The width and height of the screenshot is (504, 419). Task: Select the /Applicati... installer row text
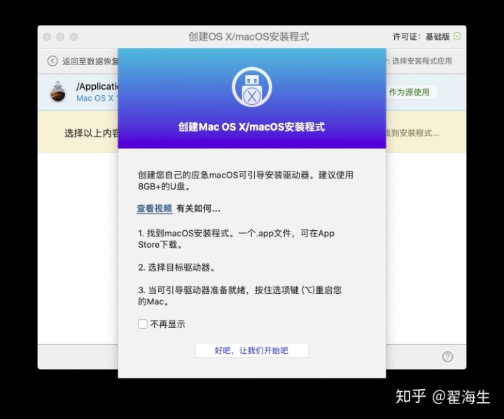pos(97,87)
